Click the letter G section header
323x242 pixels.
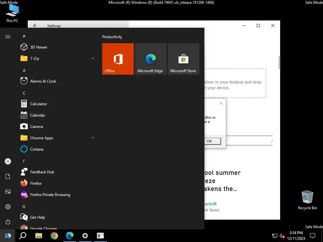[x=24, y=207]
